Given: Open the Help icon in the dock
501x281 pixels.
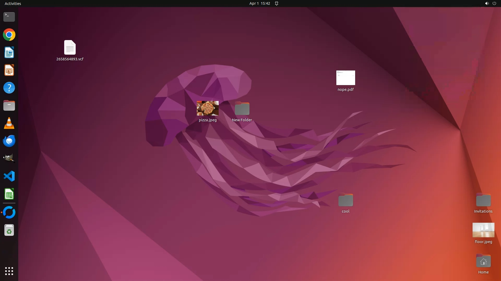Looking at the screenshot, I should coord(9,88).
